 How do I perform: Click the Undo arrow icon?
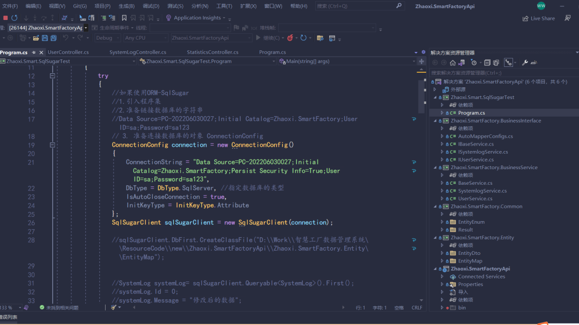pyautogui.click(x=65, y=37)
